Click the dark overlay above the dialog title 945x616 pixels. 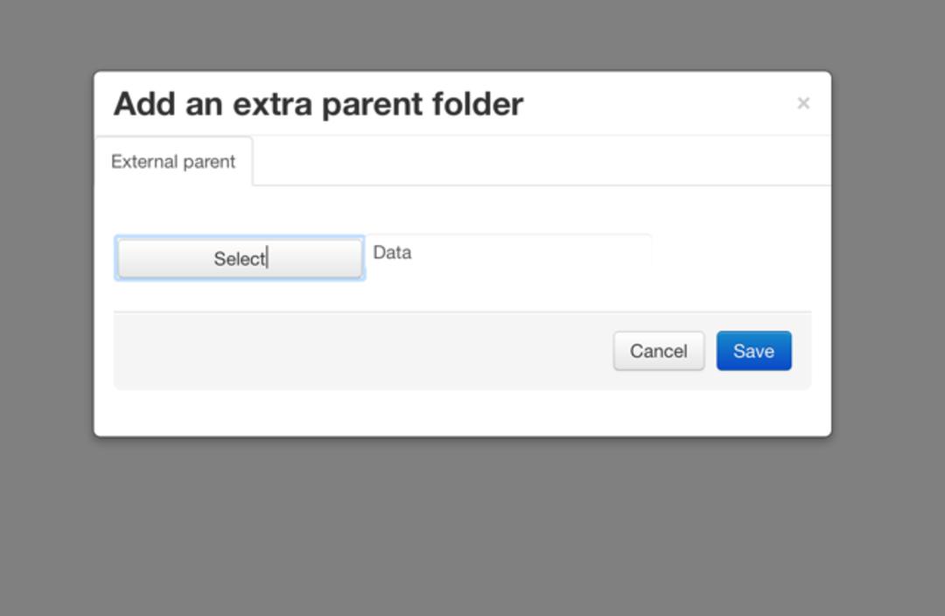point(462,35)
